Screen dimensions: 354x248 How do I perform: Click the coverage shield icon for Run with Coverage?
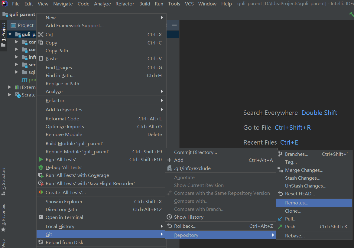41,175
